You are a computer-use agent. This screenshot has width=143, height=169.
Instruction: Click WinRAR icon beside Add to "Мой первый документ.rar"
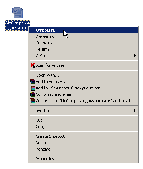click(x=32, y=88)
